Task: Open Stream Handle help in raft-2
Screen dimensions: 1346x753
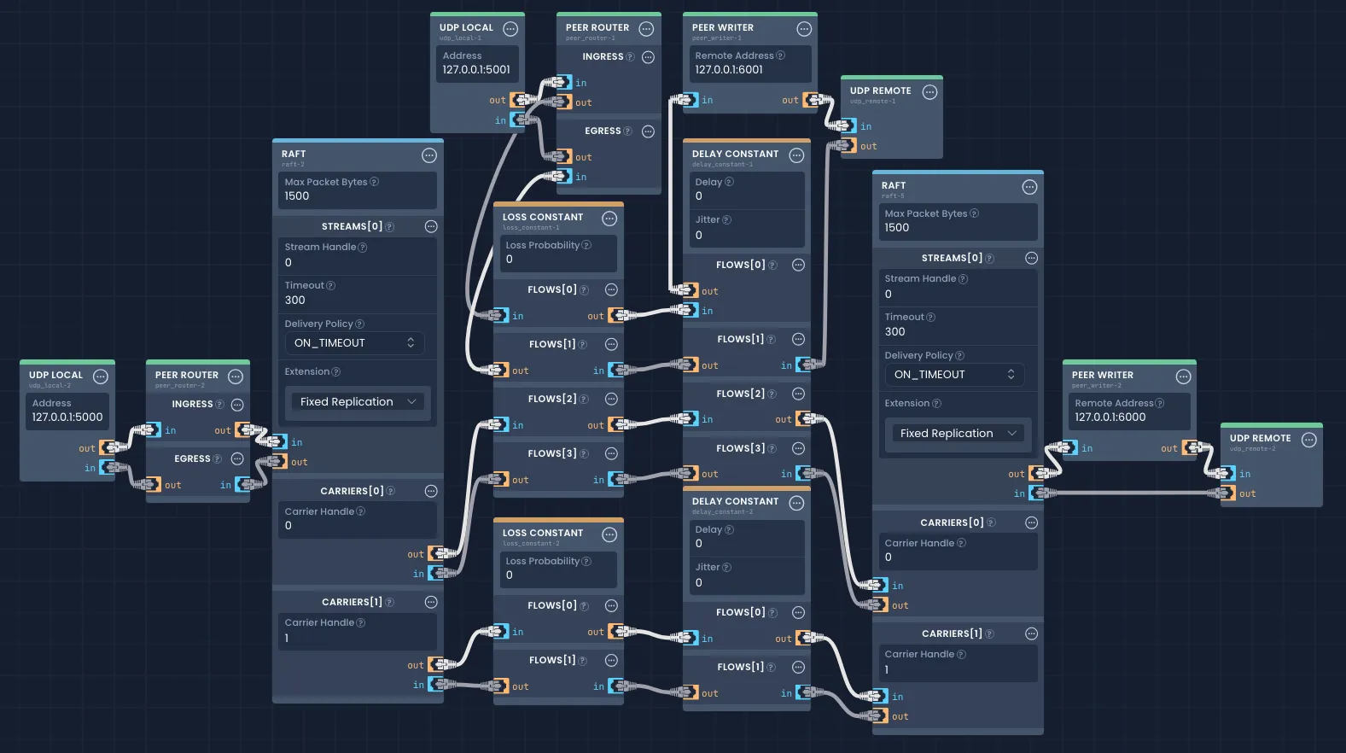Action: [363, 248]
